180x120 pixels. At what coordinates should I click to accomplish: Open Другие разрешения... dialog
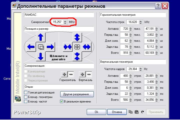[x=77, y=94]
